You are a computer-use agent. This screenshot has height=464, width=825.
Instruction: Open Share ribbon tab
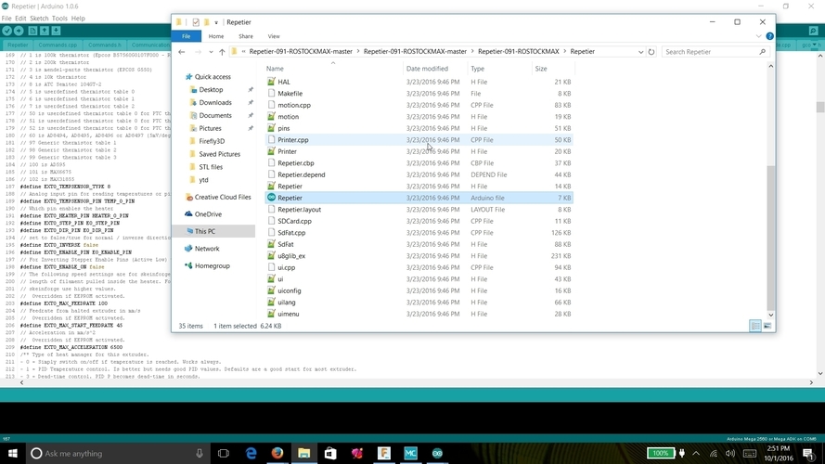coord(246,36)
